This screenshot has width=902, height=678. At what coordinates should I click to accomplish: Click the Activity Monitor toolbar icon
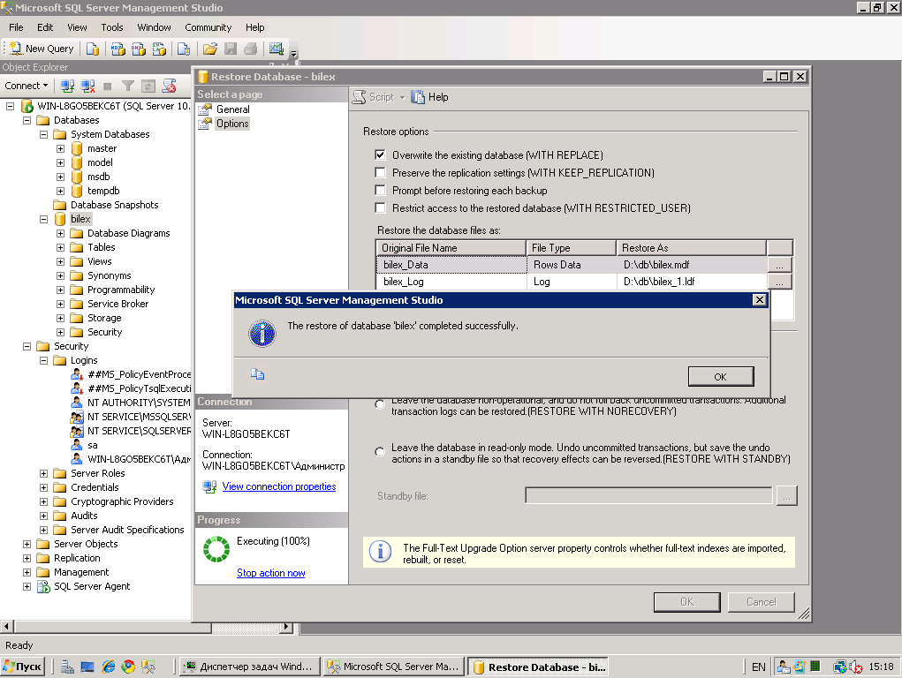tap(277, 49)
